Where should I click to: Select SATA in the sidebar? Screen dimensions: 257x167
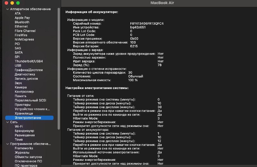pos(19,52)
